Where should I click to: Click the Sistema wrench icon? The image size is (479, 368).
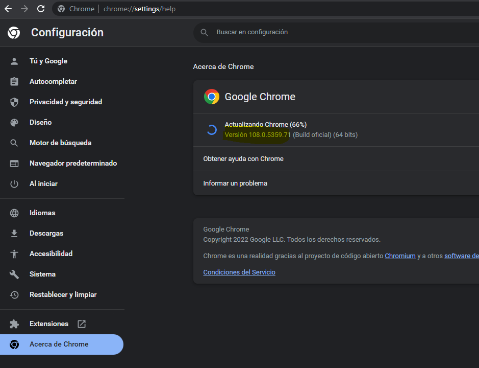pyautogui.click(x=14, y=274)
